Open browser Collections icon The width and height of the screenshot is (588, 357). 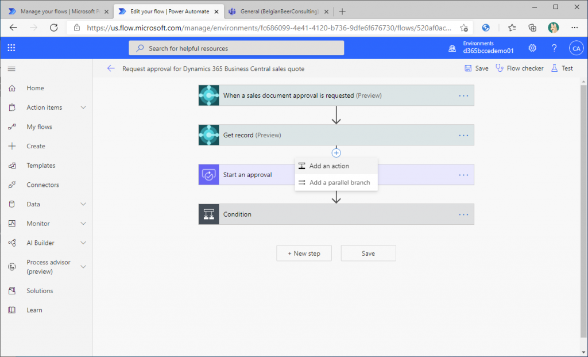point(532,28)
